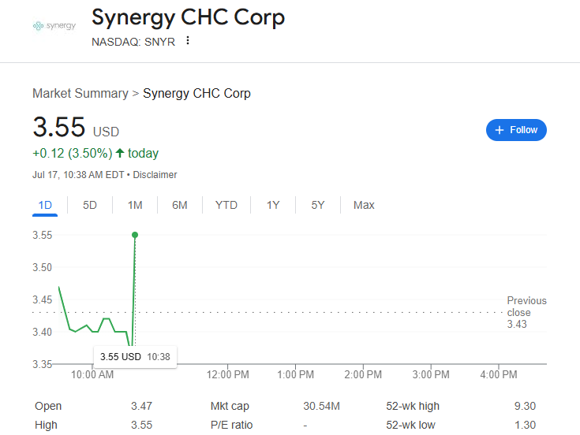Switch to the 1M chart range

pos(135,205)
